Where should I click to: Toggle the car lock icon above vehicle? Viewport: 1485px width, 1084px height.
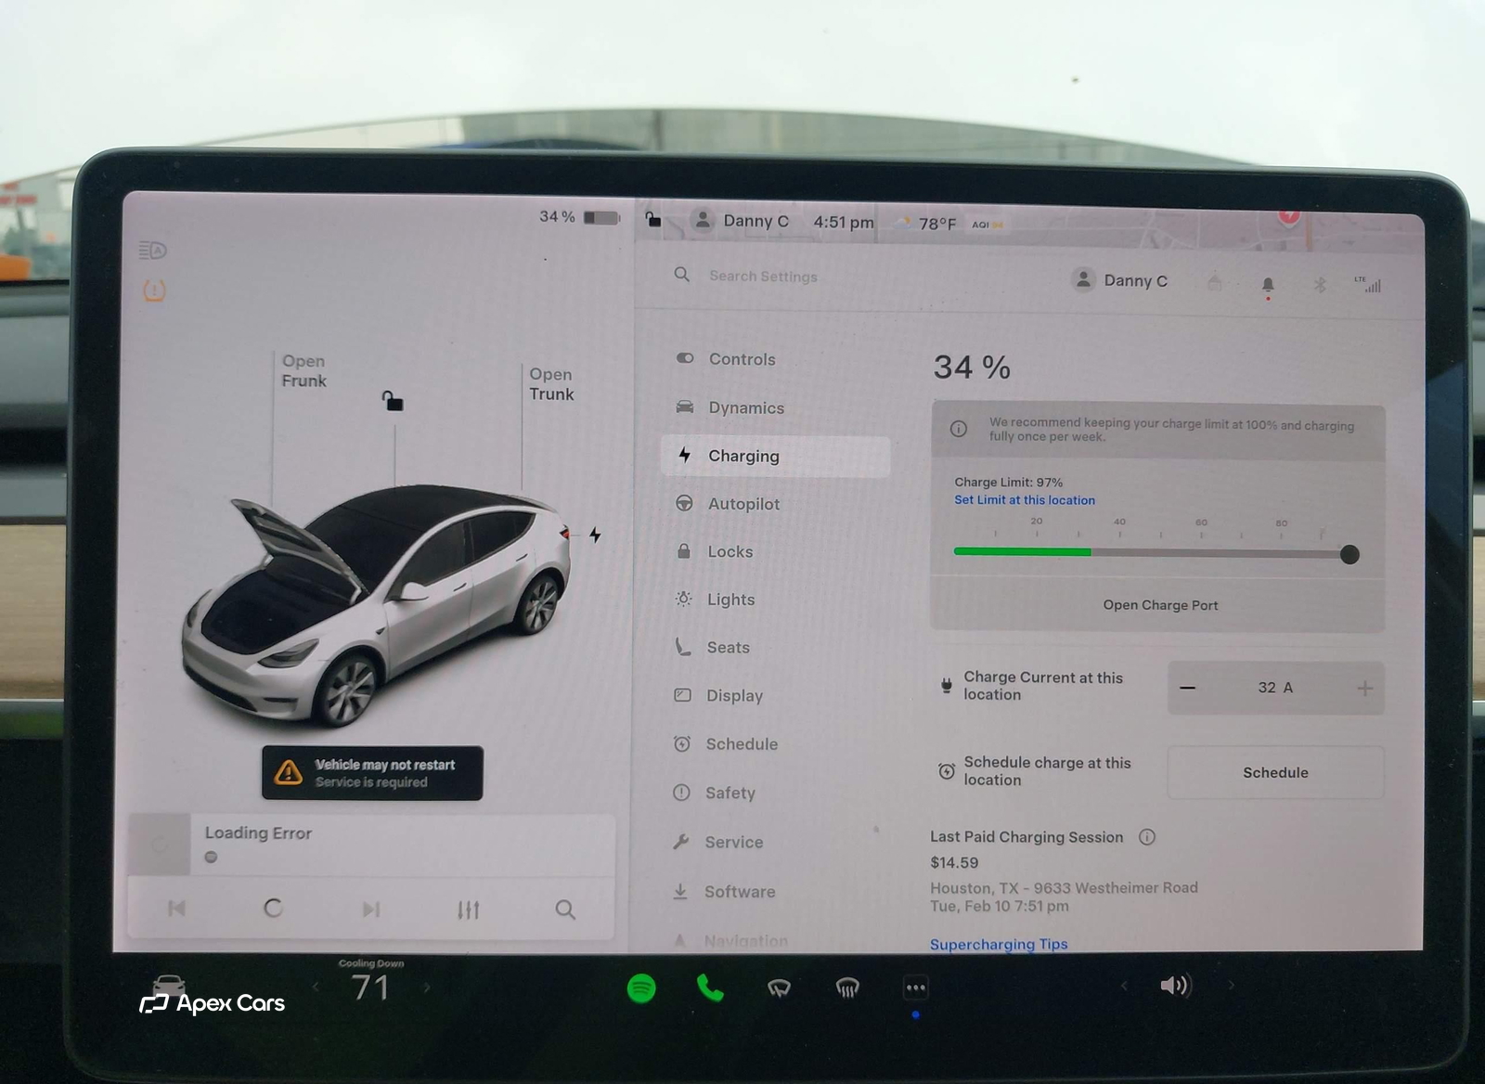[x=393, y=400]
